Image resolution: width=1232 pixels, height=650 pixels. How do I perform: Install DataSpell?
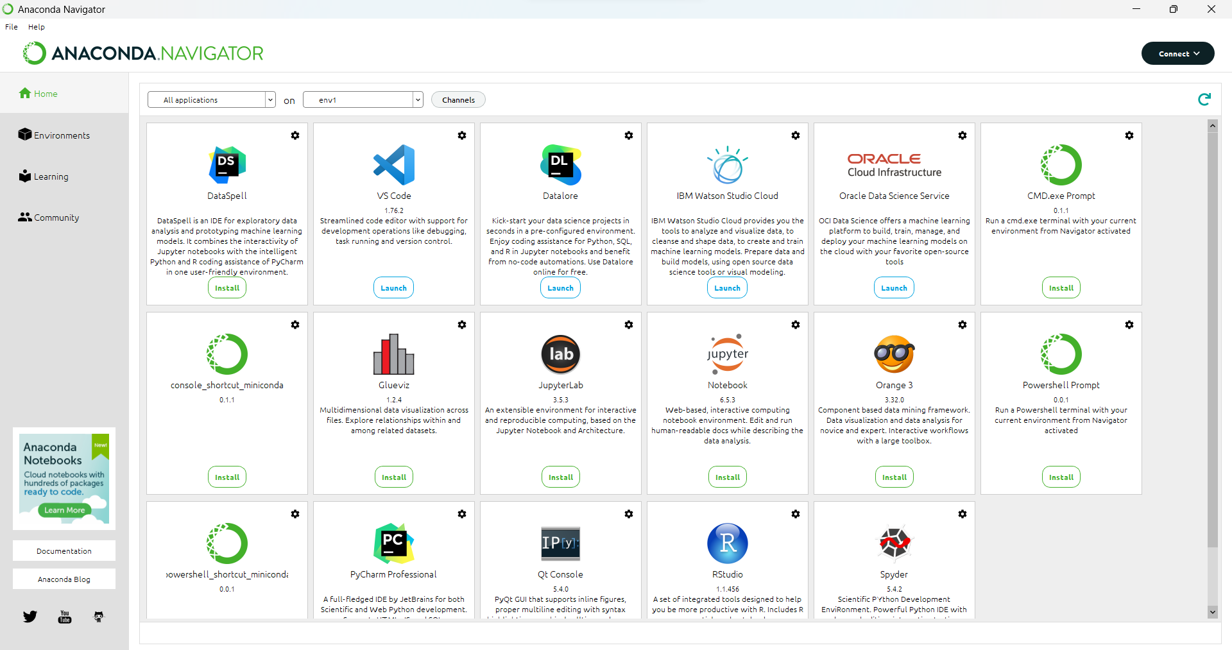point(227,288)
